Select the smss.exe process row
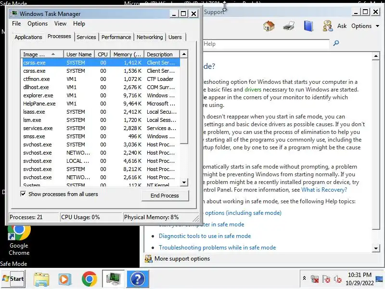Screen dimensions: 385x289 (x=100, y=136)
